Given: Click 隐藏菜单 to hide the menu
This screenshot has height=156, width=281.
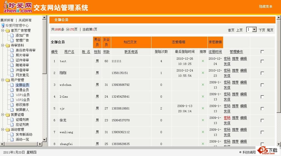Looking at the screenshot, I should coord(266,7).
